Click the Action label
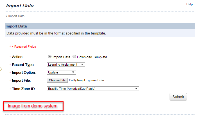Viewport: 205px width, 115px height. [17, 57]
